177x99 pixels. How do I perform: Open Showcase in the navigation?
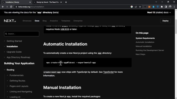coord(27,21)
